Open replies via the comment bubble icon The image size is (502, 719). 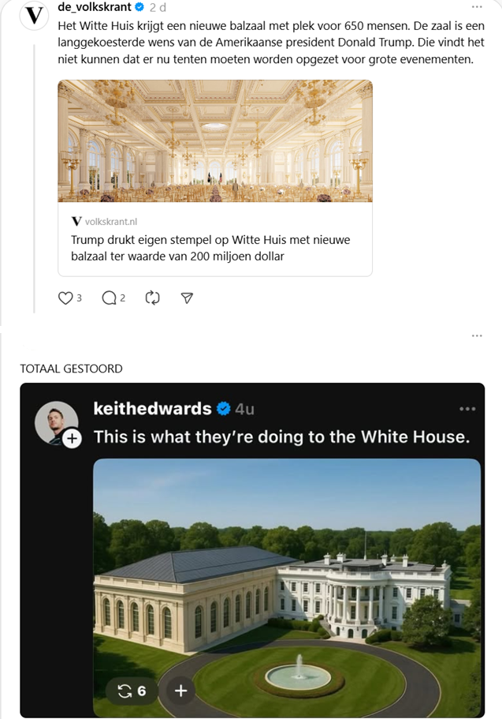(109, 298)
